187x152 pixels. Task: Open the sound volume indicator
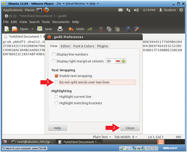[x=136, y=10]
